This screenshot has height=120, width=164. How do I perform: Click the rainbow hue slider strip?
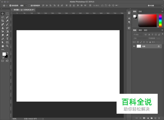coord(160,20)
